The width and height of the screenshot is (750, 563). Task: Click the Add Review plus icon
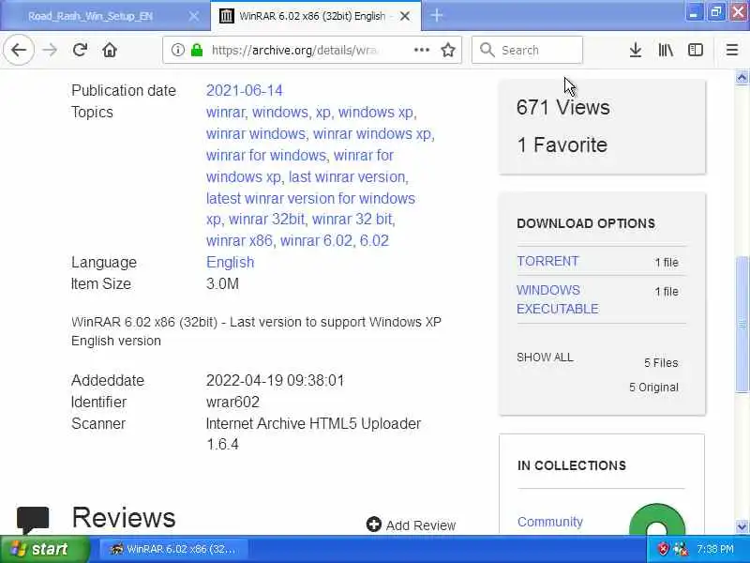[373, 525]
